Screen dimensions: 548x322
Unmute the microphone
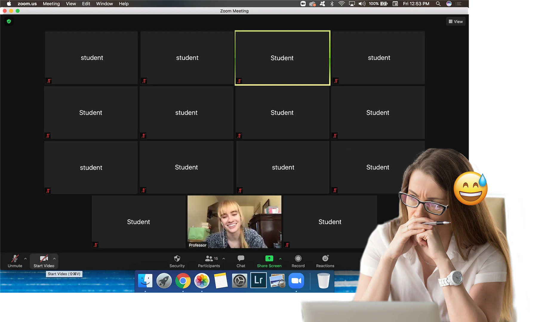[15, 261]
